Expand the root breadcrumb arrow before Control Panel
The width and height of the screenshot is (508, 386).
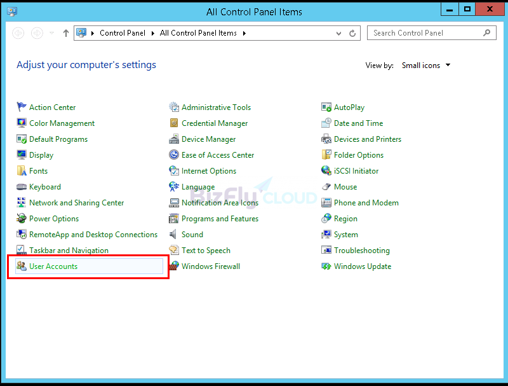(x=93, y=33)
